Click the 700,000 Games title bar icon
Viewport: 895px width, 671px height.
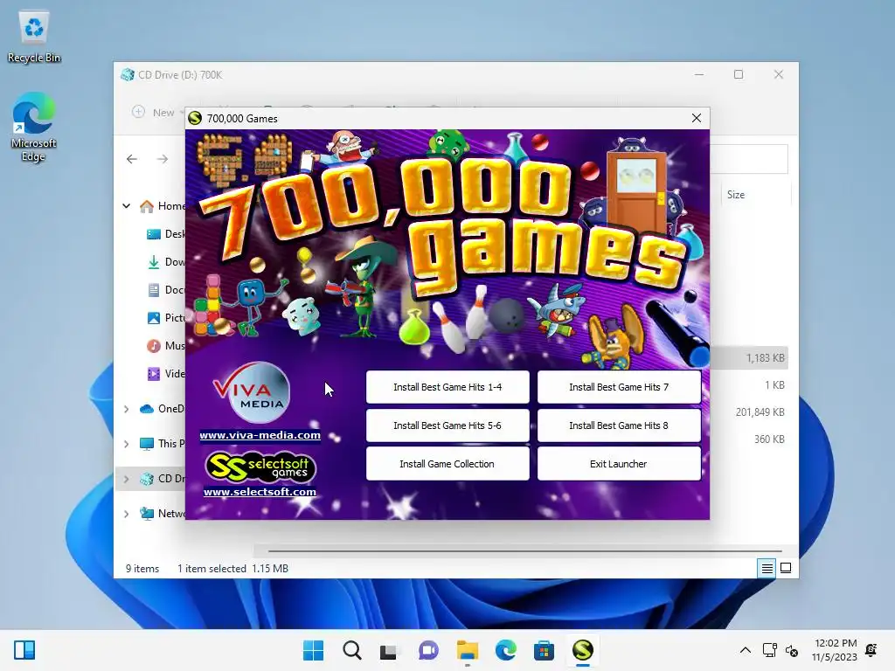195,118
